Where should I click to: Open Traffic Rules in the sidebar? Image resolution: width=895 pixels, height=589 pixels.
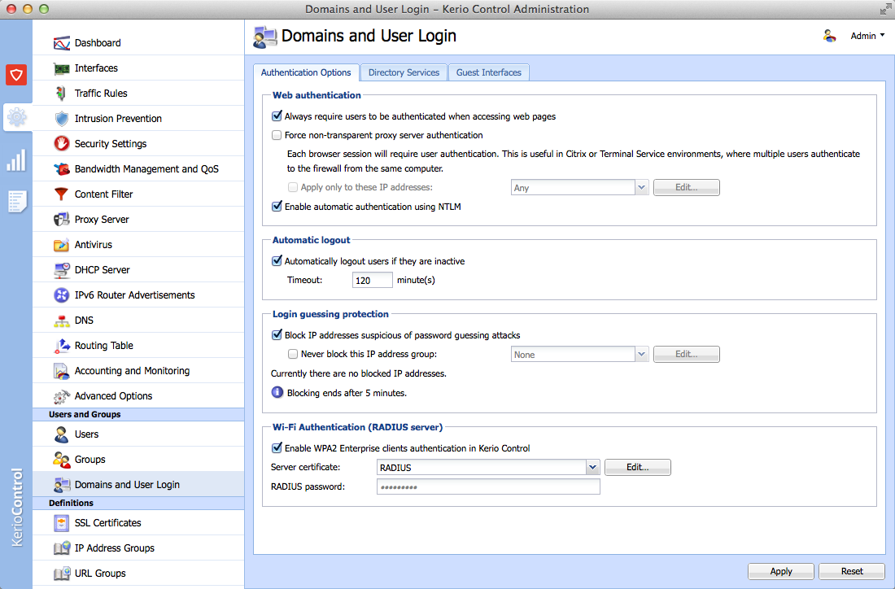pyautogui.click(x=138, y=94)
